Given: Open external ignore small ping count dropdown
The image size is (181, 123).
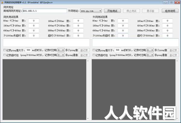Looking at the screenshot, I should [x=150, y=50].
